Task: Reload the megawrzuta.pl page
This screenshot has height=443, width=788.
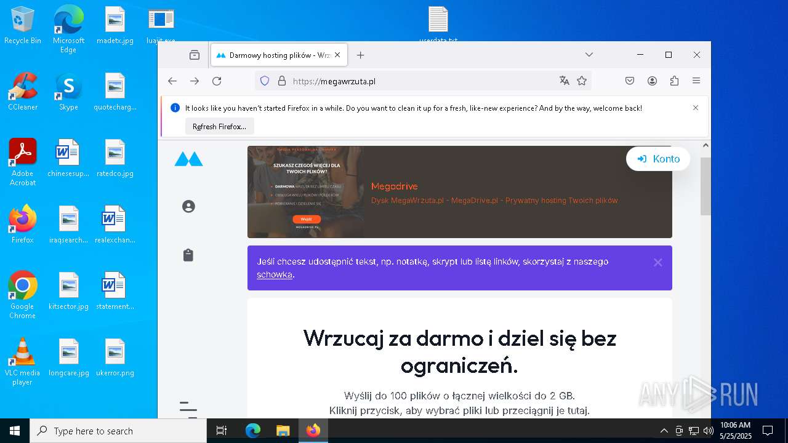Action: click(x=217, y=81)
